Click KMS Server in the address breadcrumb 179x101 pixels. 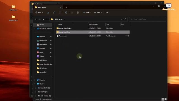(x=59, y=19)
